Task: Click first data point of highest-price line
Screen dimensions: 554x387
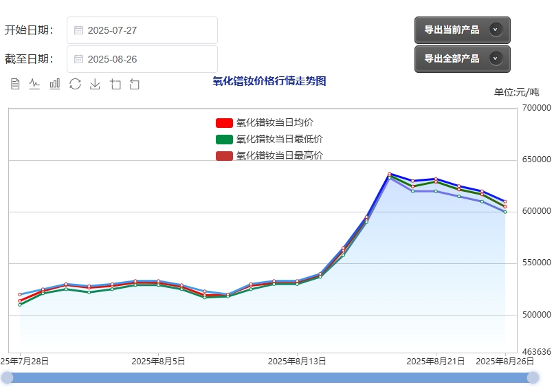Action: point(20,294)
